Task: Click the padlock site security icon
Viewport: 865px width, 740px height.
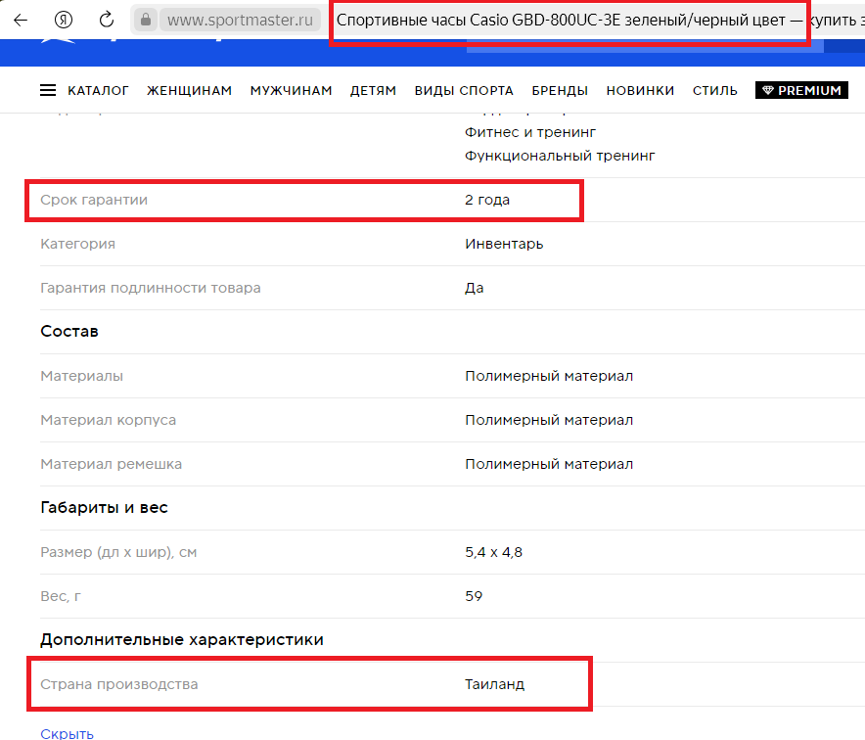Action: (x=146, y=21)
